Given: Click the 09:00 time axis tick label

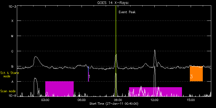Looking at the screenshot, I should 118,100.
